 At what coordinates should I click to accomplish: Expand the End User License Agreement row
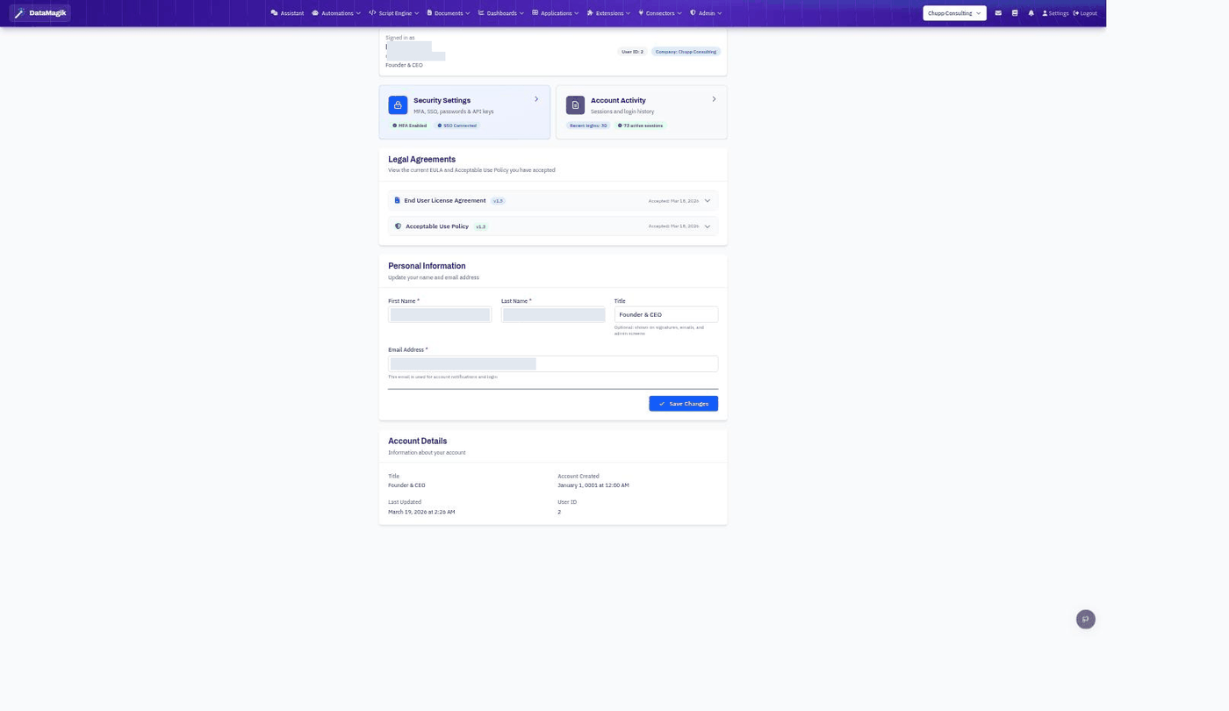click(x=553, y=200)
